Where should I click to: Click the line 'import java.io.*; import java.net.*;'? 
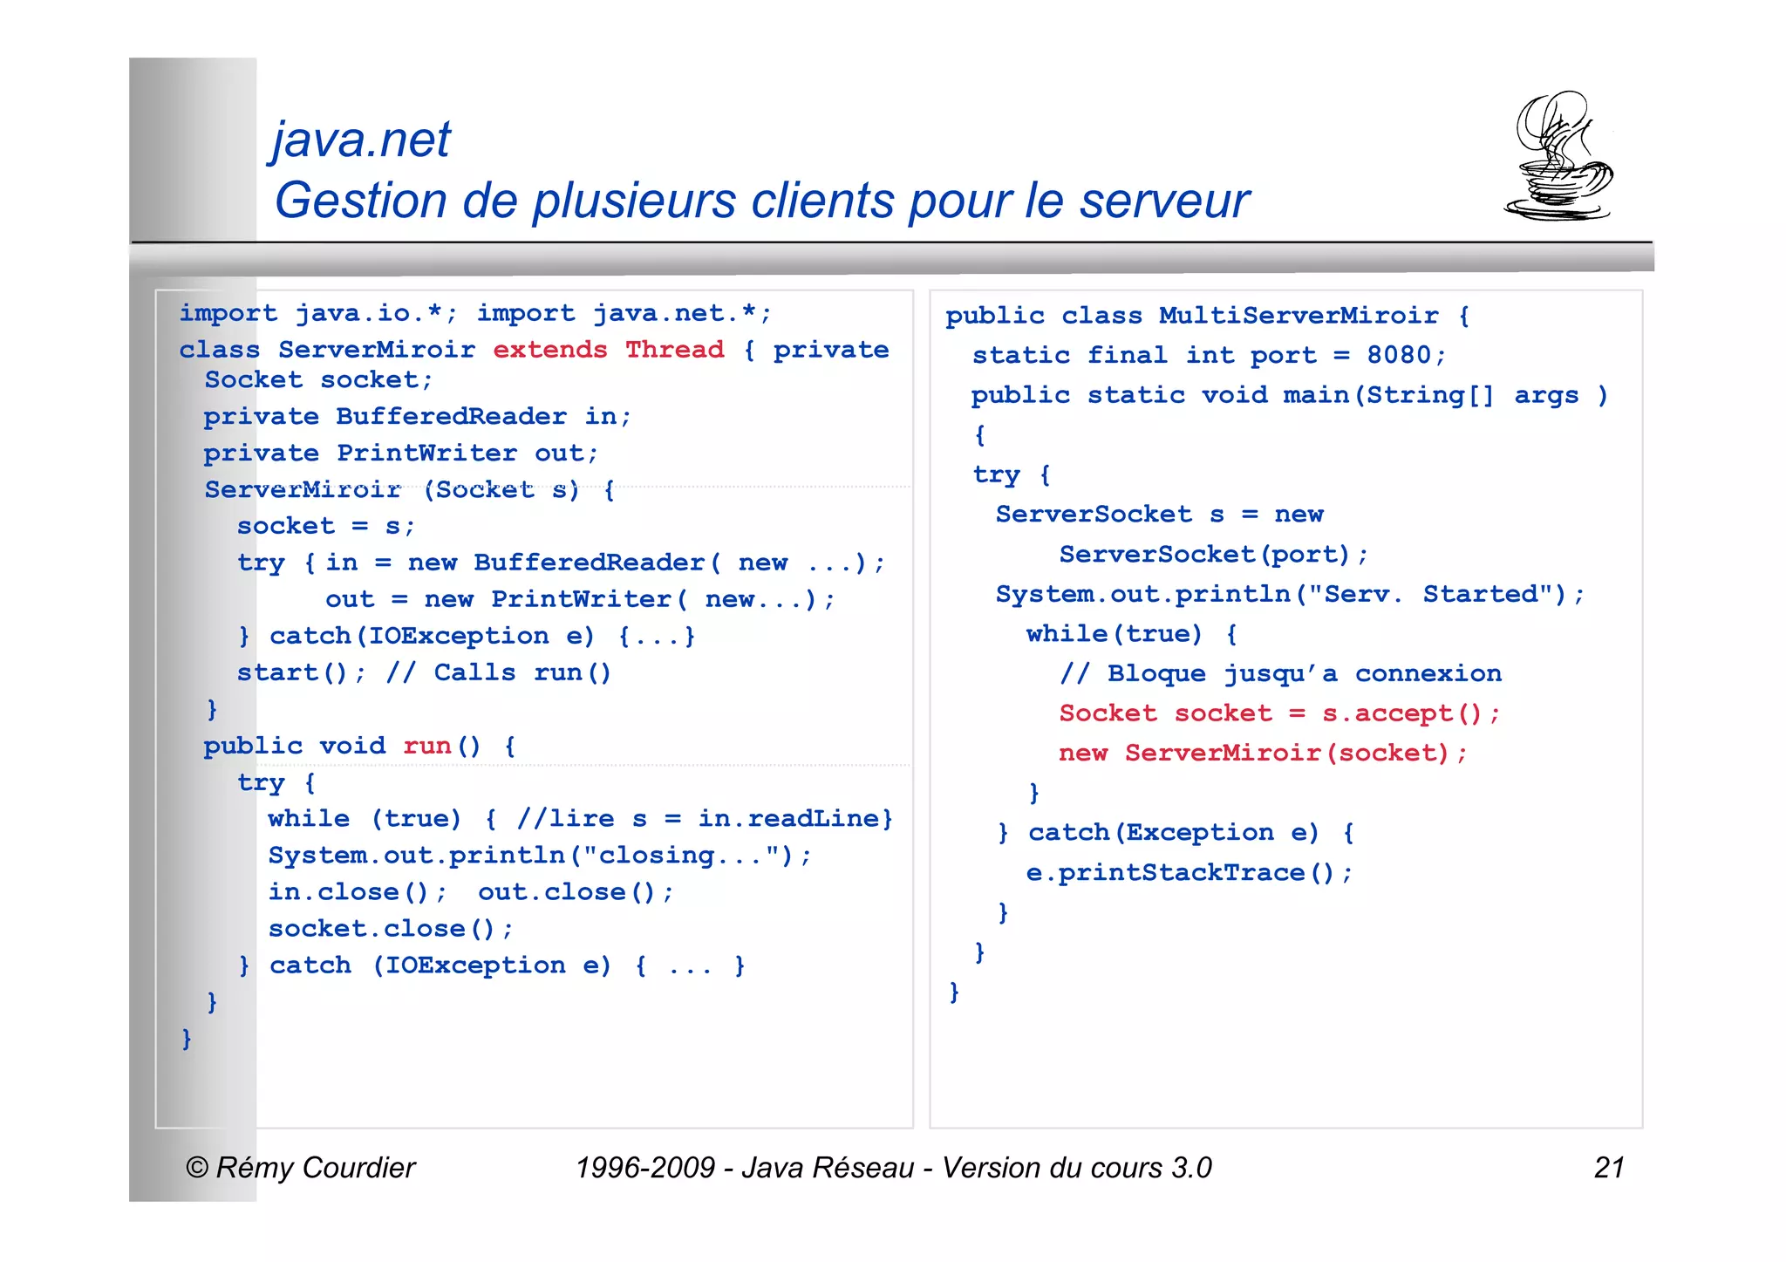tap(475, 313)
